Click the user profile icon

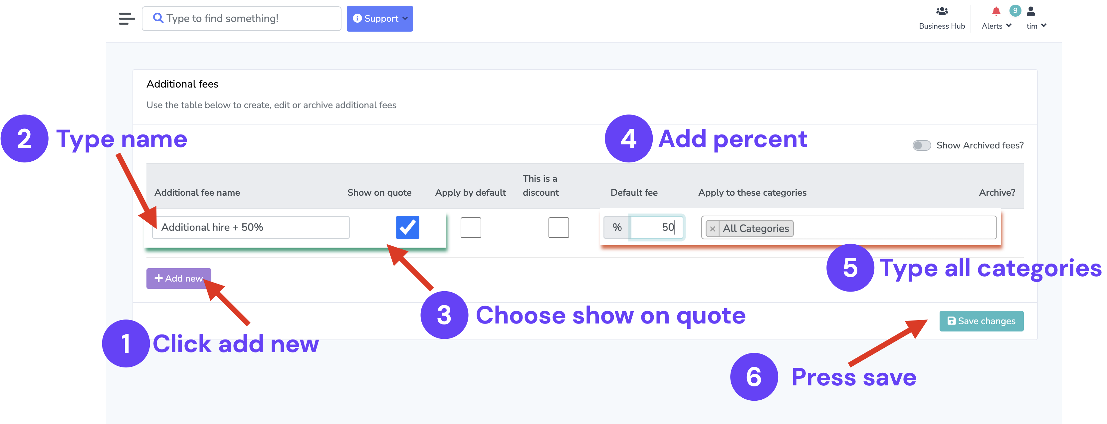(x=1030, y=11)
